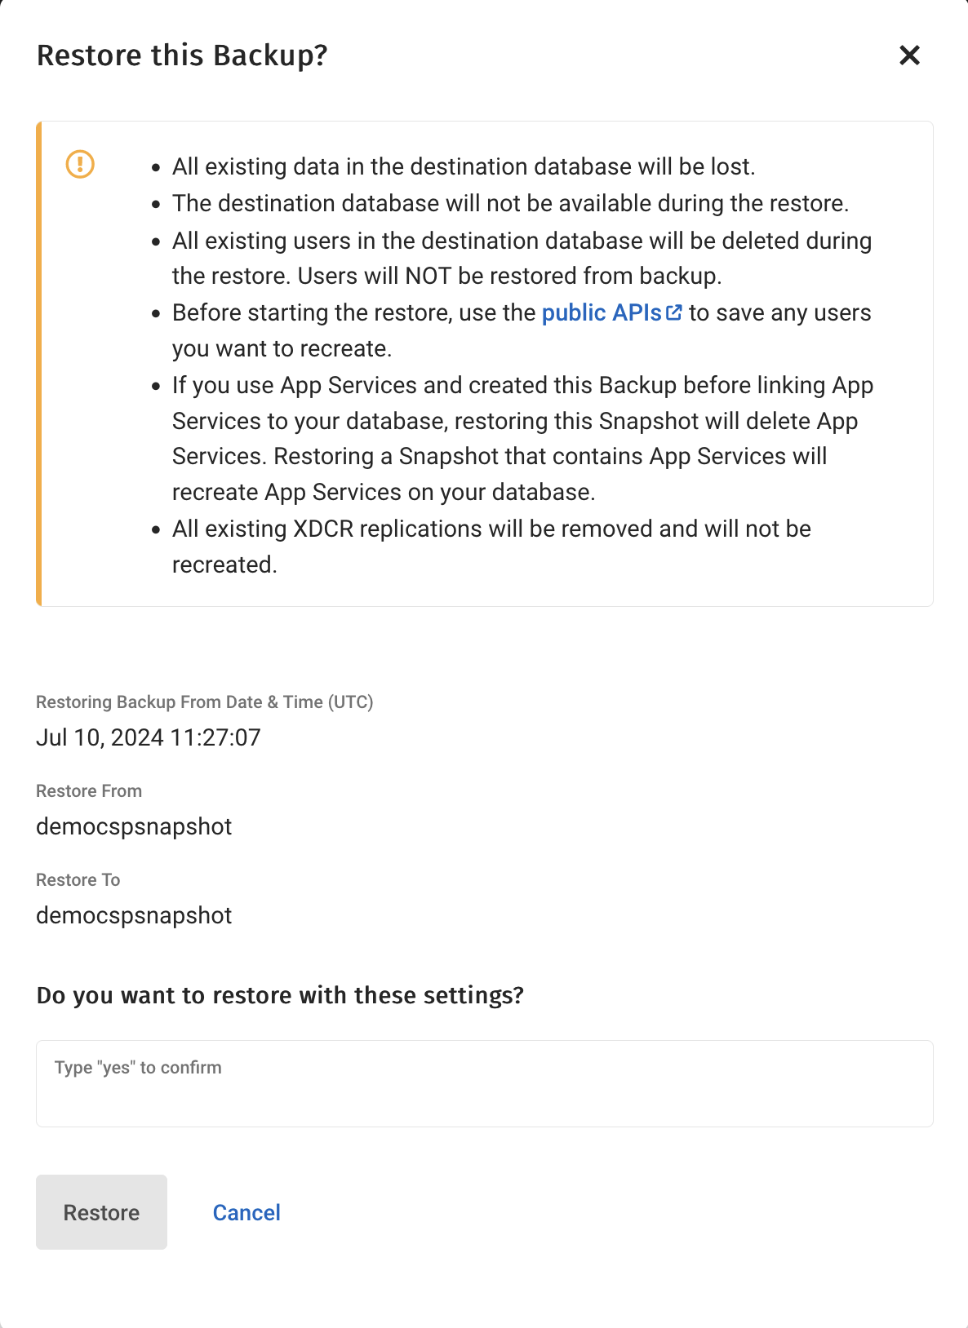
Task: Focus the Type "yes" to confirm field
Action: [x=485, y=1083]
